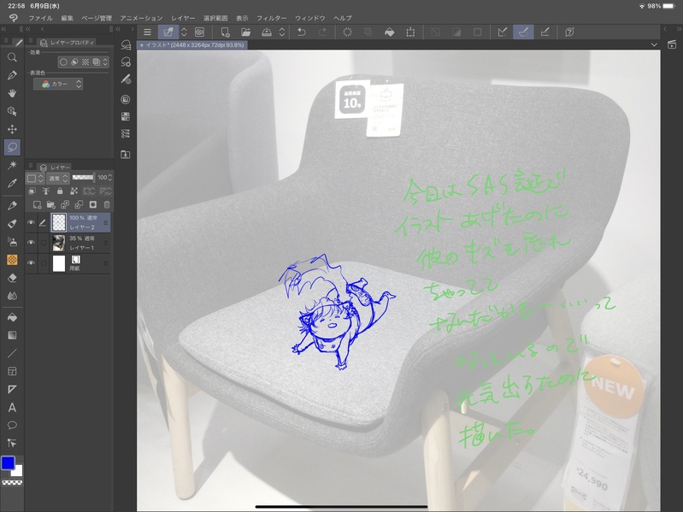Toggle clip to layer below icon

coord(32,191)
